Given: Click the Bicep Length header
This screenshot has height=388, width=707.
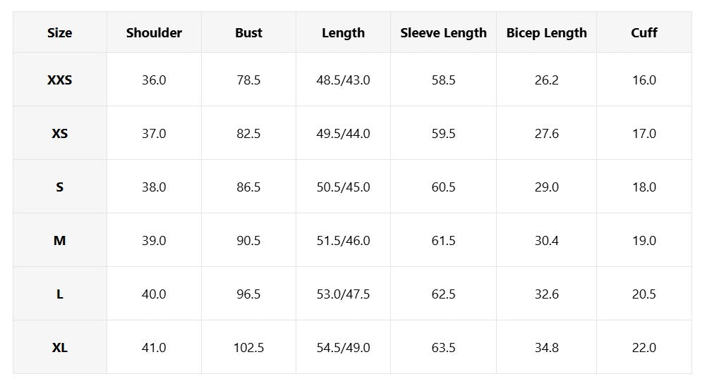Looking at the screenshot, I should tap(546, 33).
